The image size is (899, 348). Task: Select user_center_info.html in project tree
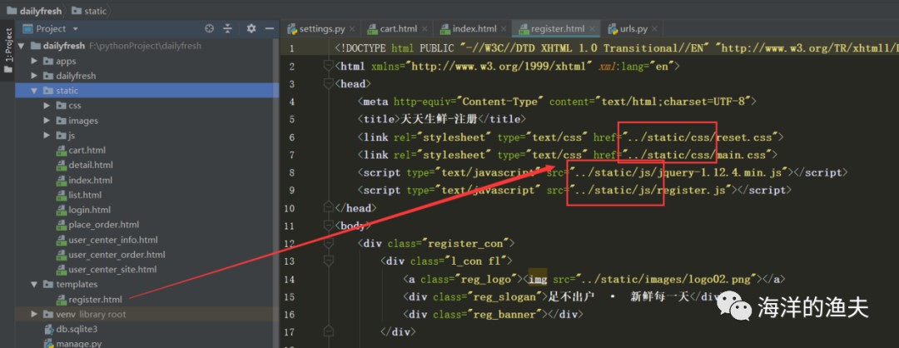(113, 240)
